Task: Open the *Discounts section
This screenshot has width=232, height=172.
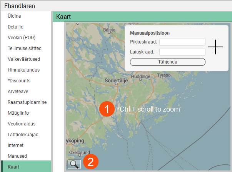Action: (19, 81)
